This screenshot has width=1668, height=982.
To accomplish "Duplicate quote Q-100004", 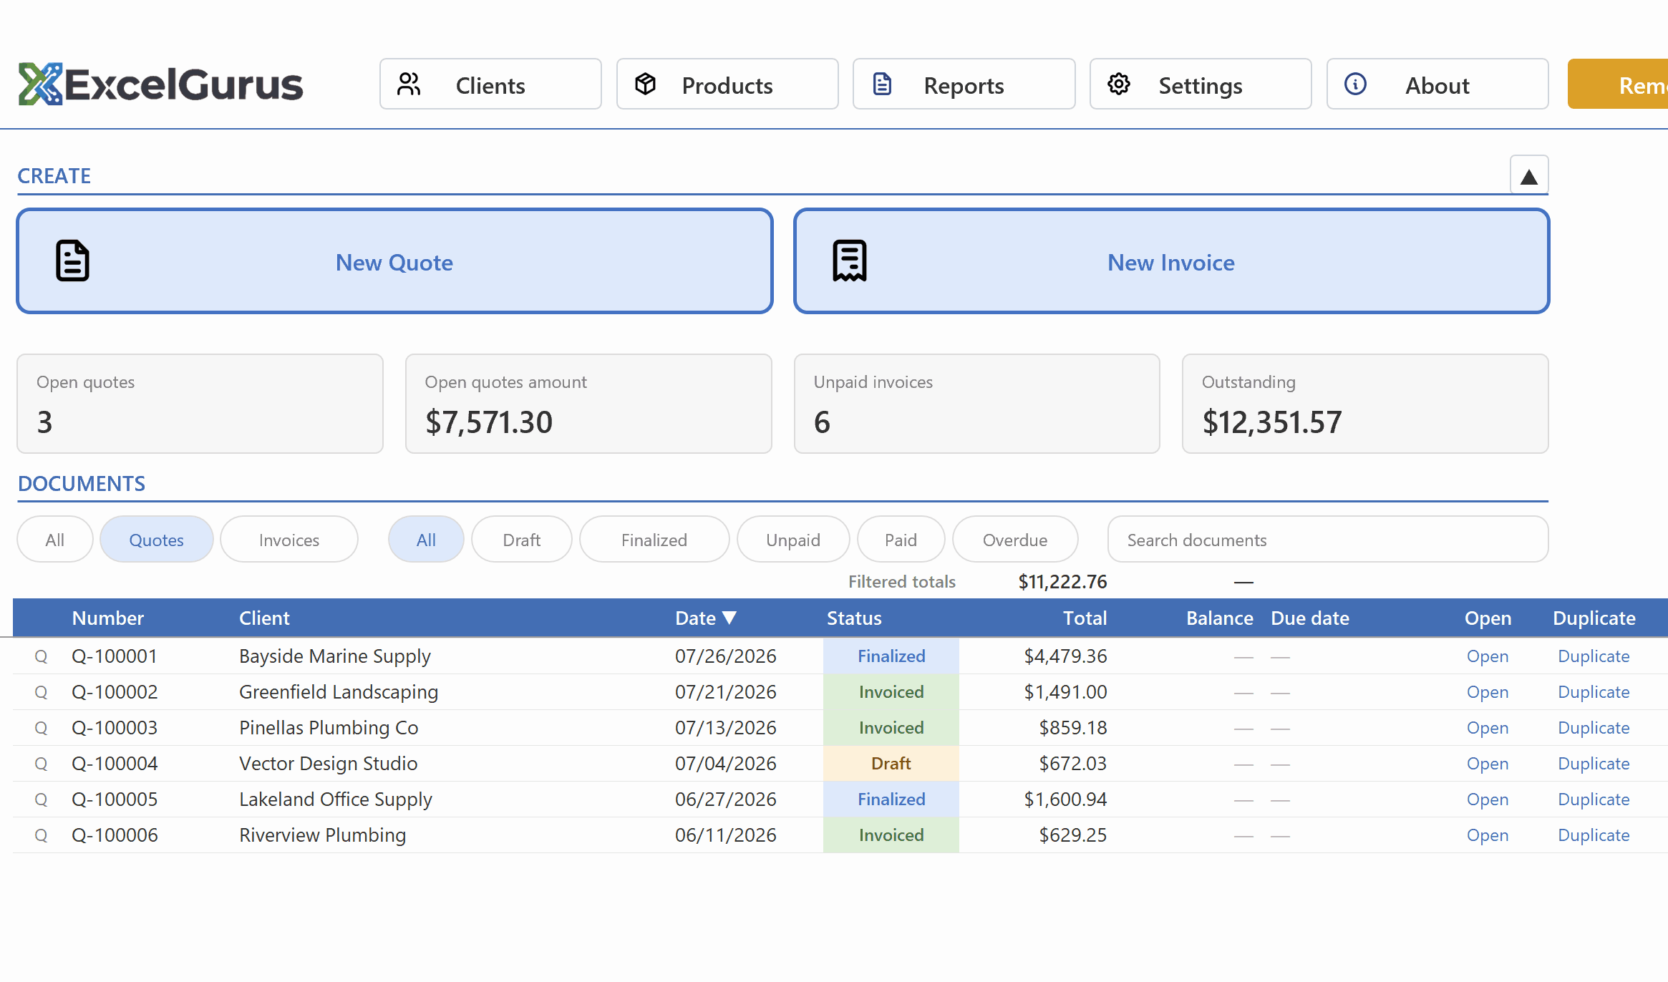I will pyautogui.click(x=1594, y=764).
